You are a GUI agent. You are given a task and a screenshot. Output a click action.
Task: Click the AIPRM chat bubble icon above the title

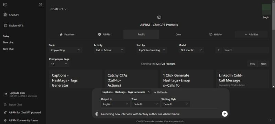(159, 17)
